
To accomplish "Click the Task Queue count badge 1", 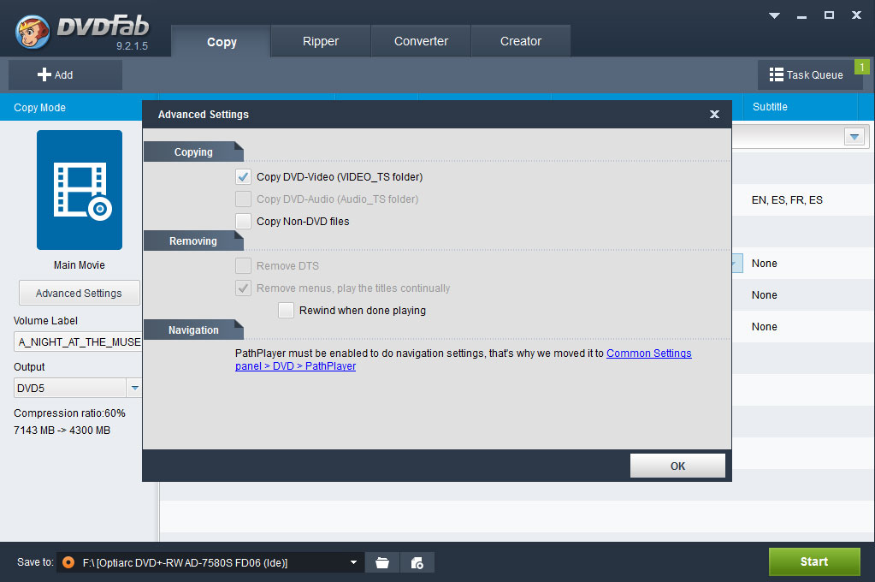I will click(x=861, y=67).
